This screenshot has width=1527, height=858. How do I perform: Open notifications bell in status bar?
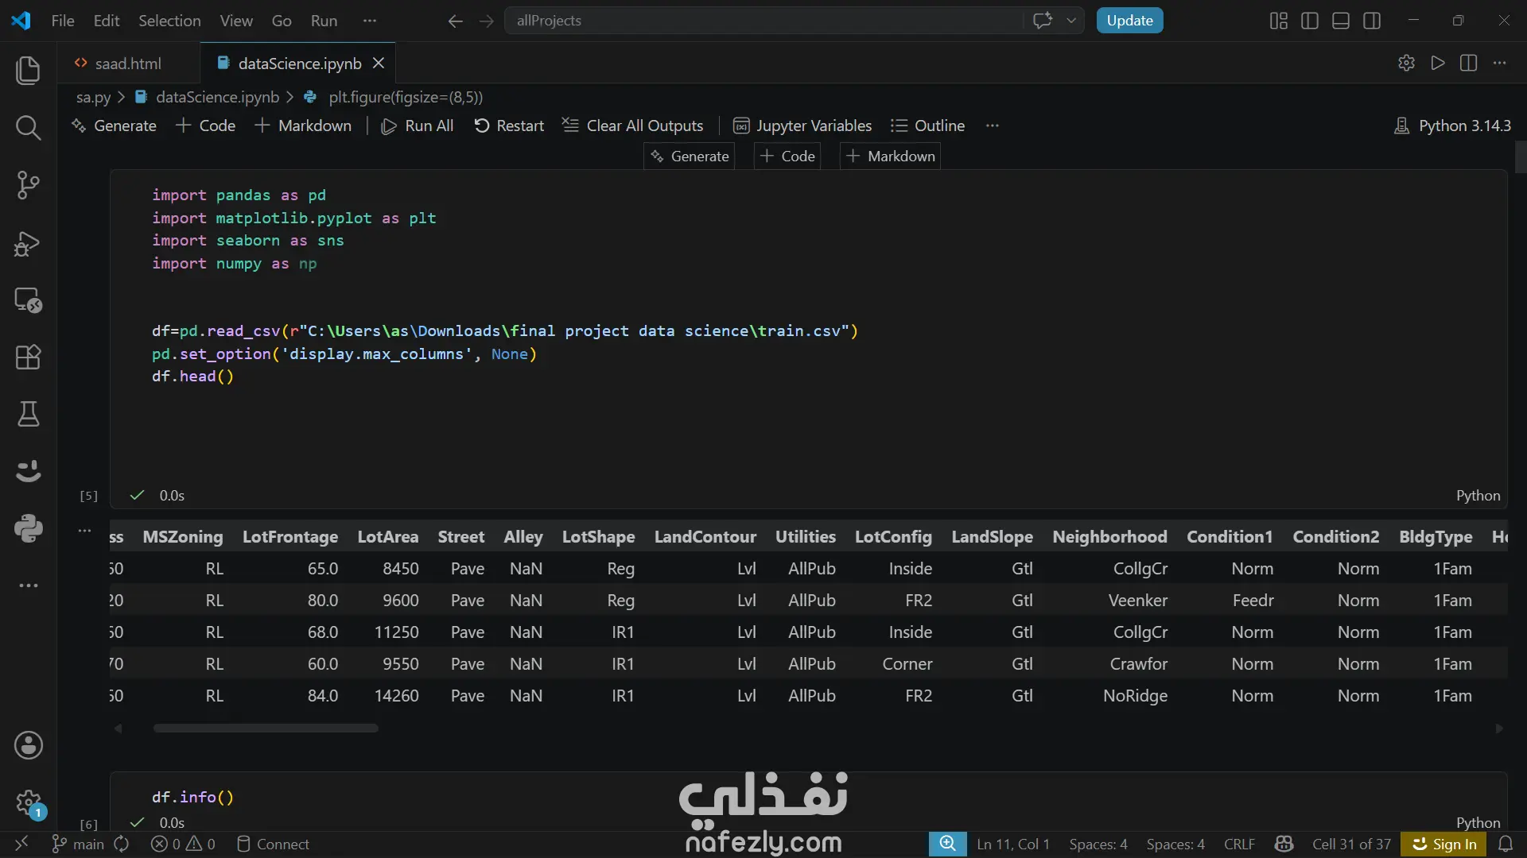[1506, 844]
